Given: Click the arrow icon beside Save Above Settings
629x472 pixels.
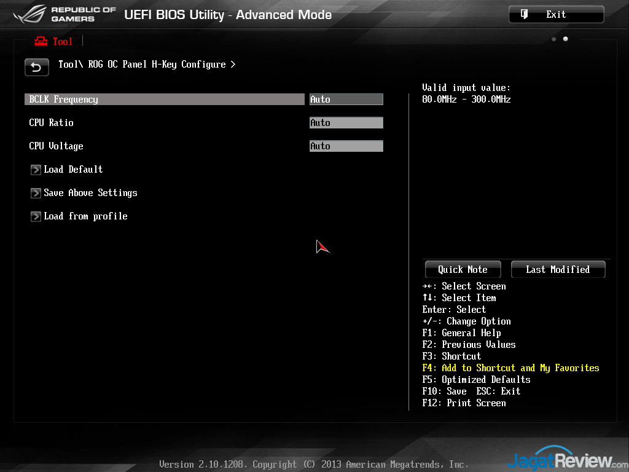Looking at the screenshot, I should [x=36, y=193].
